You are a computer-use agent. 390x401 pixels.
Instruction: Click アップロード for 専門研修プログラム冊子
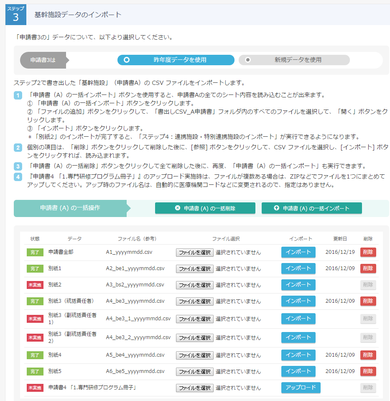(301, 388)
